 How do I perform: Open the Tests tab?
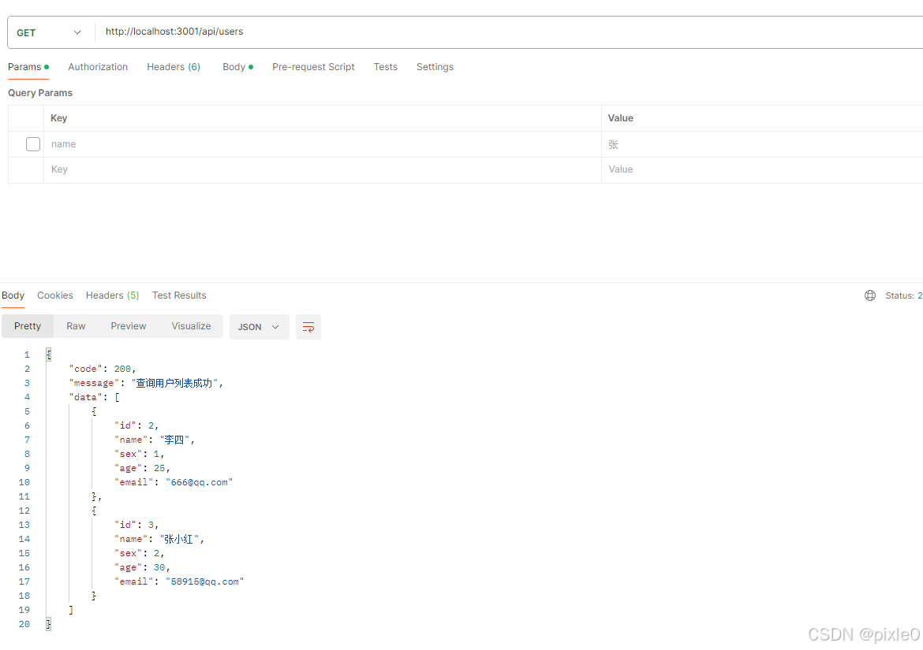point(386,67)
